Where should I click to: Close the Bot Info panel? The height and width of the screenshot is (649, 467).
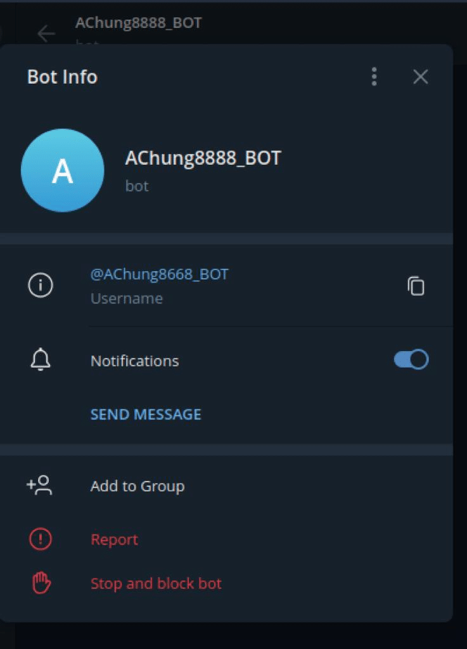tap(420, 77)
